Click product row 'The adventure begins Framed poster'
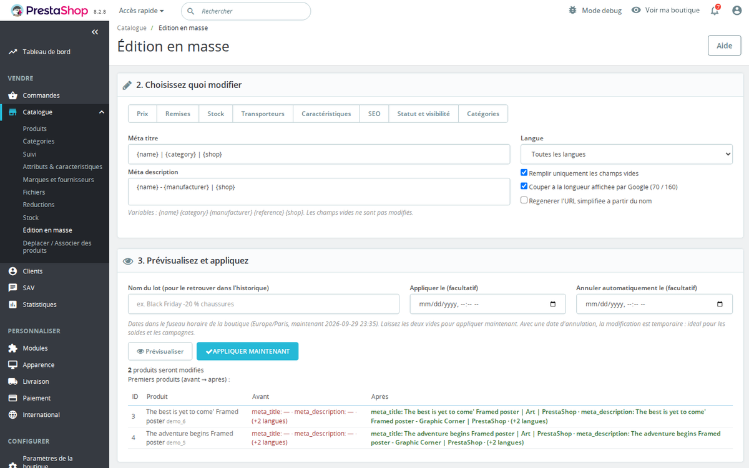749x468 pixels. click(430, 437)
